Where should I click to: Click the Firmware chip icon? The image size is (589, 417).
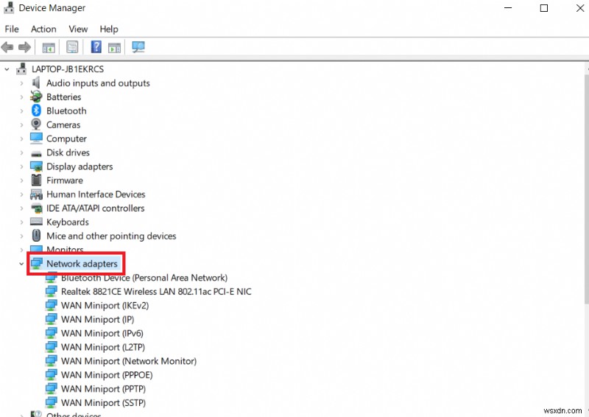(36, 180)
